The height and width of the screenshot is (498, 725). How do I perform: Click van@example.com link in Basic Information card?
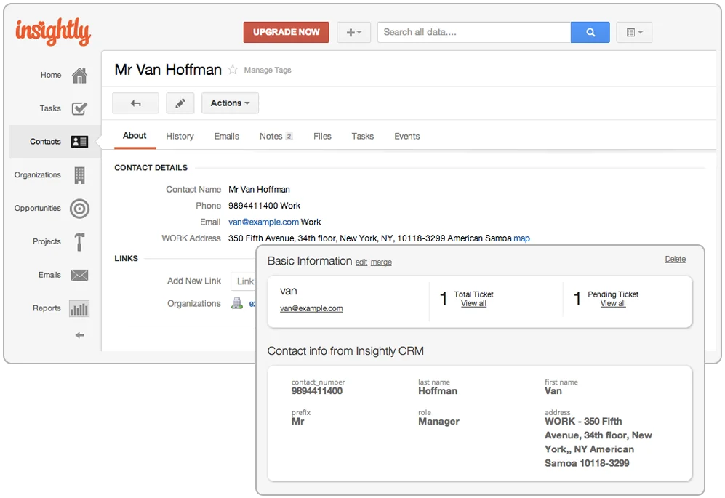(x=311, y=308)
